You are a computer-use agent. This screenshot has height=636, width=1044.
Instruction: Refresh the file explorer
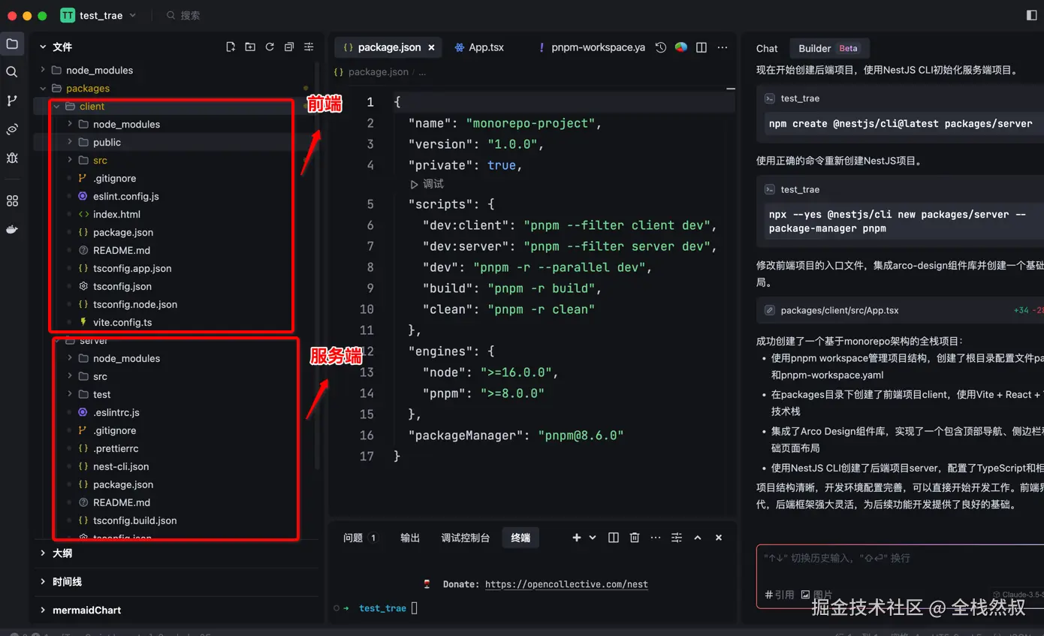point(270,47)
